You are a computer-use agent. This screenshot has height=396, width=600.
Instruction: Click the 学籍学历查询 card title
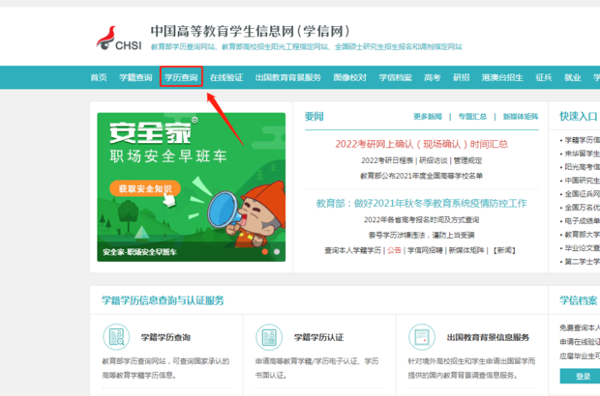point(165,337)
